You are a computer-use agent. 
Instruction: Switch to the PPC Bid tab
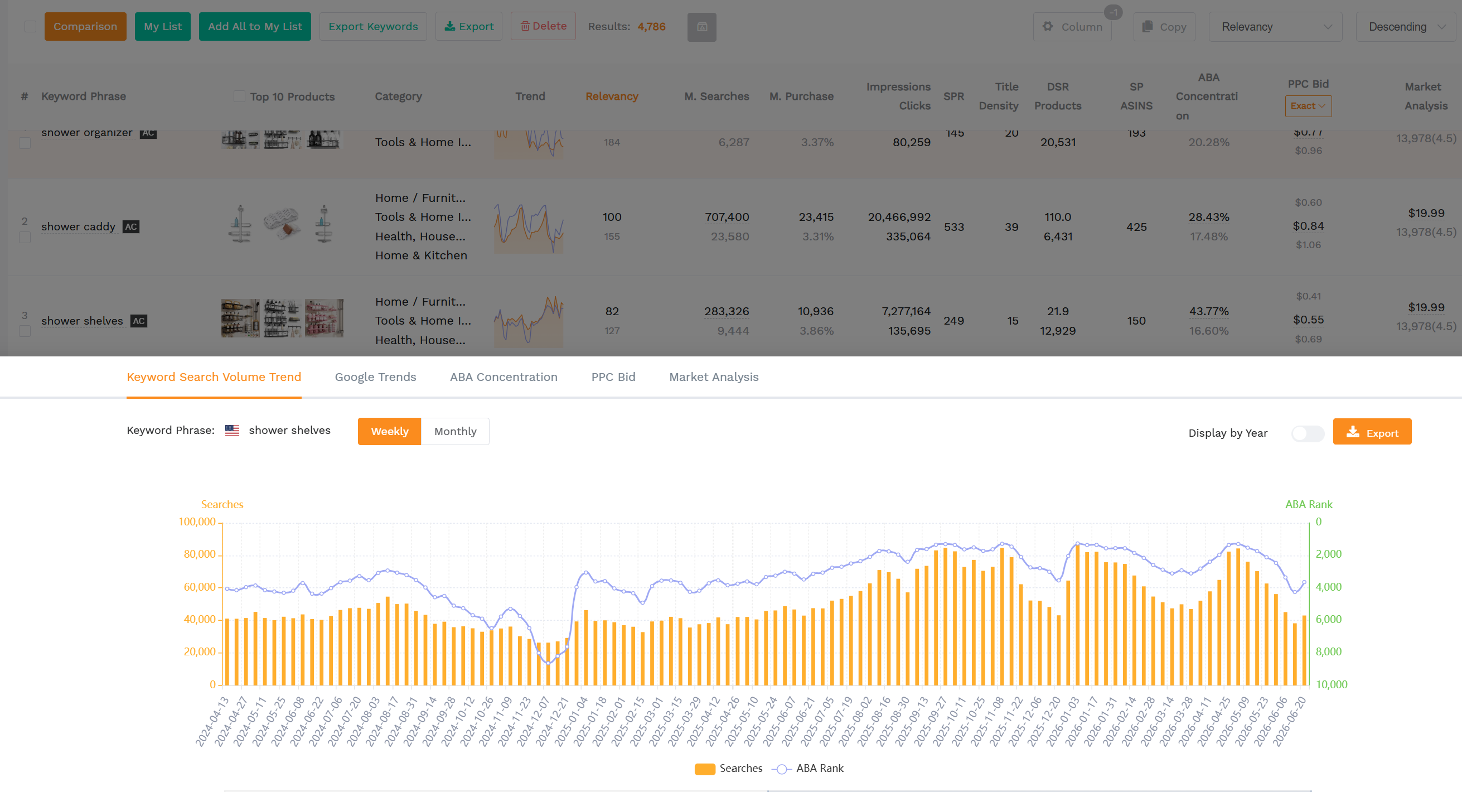[x=613, y=377]
